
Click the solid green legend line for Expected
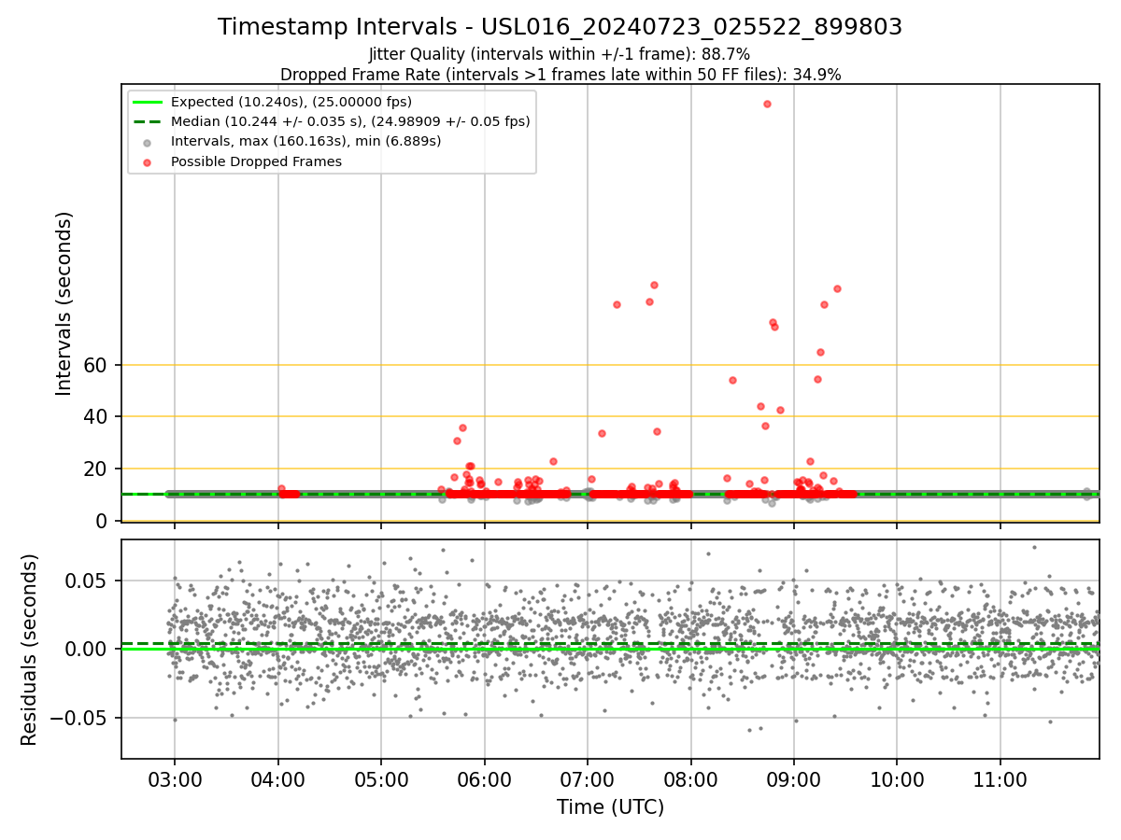pyautogui.click(x=148, y=102)
